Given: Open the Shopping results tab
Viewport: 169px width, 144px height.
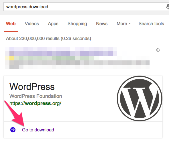Looking at the screenshot, I should tap(77, 24).
